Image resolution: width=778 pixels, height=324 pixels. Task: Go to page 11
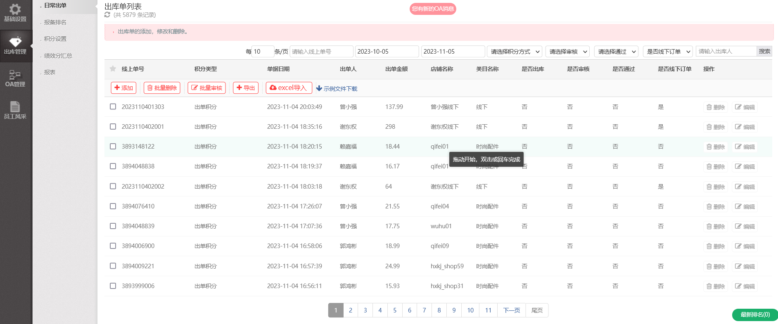tap(488, 310)
